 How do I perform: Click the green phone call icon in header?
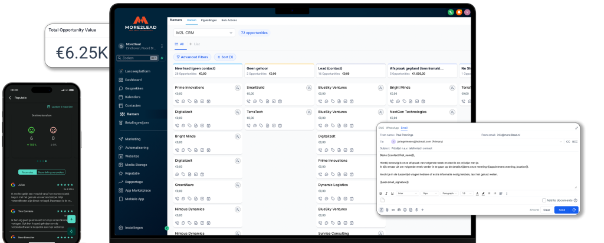pyautogui.click(x=449, y=12)
